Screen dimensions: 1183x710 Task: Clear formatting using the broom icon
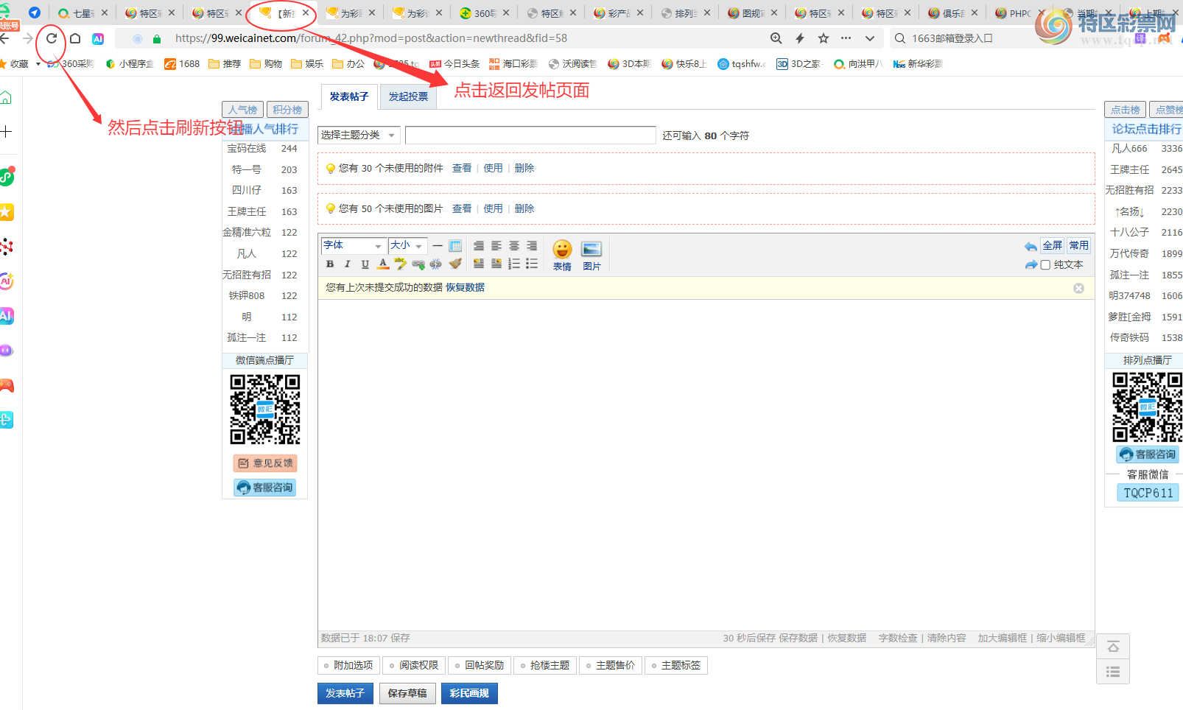(x=455, y=264)
